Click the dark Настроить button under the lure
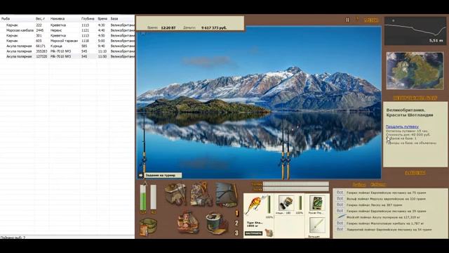The image size is (449, 253). tap(253, 233)
